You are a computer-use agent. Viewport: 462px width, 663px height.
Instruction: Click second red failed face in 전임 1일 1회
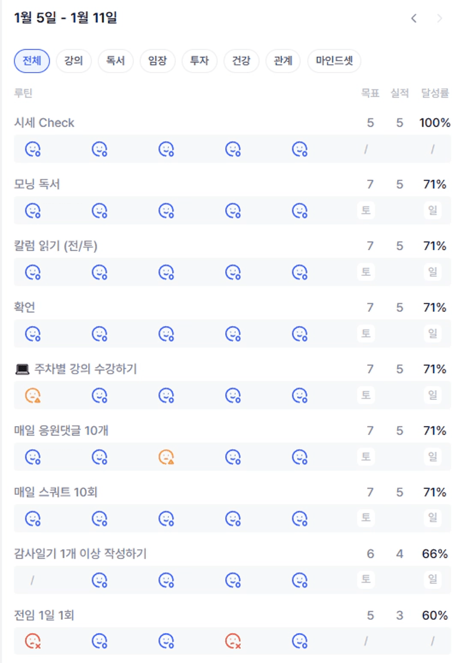233,641
